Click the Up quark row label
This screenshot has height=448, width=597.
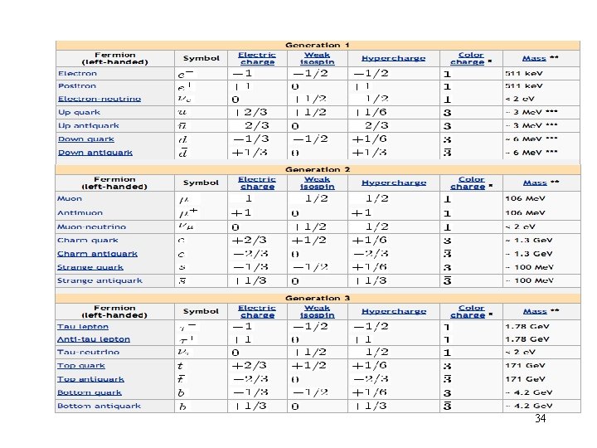tap(80, 112)
